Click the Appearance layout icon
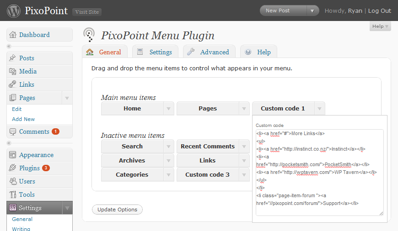398x231 pixels. [12, 155]
